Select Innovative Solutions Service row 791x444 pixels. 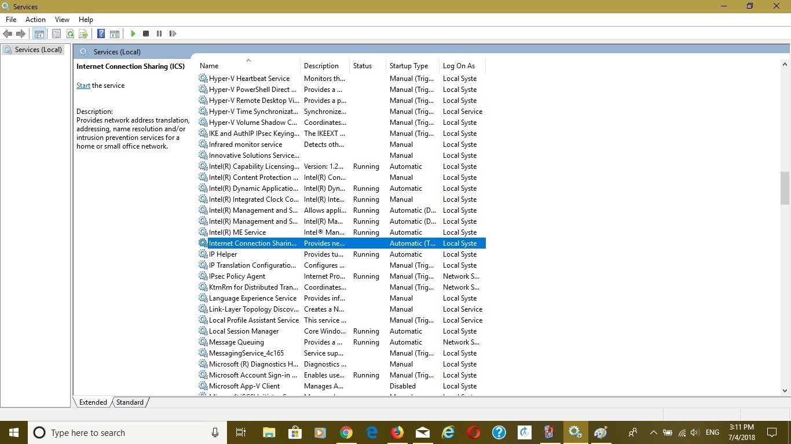coord(342,156)
